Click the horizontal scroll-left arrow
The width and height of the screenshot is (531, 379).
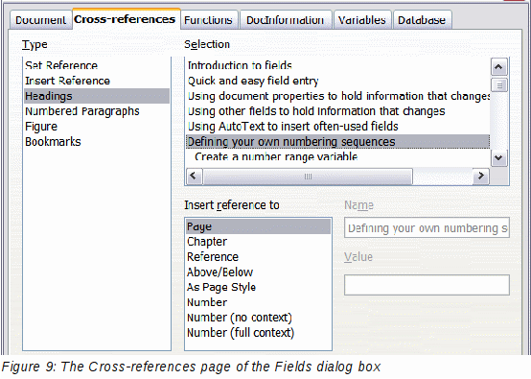pos(194,177)
